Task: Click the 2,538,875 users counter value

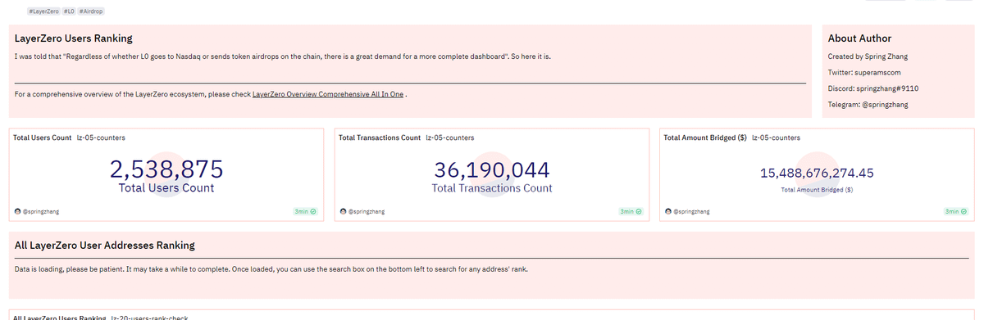Action: coord(166,169)
